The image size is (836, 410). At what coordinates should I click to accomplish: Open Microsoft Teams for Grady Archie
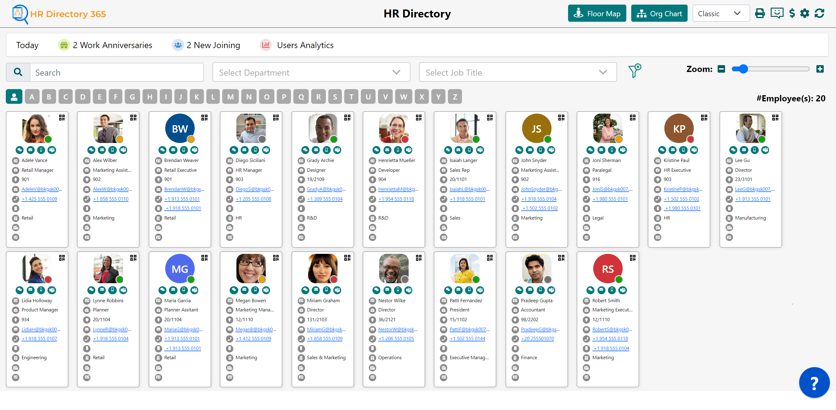pos(338,150)
